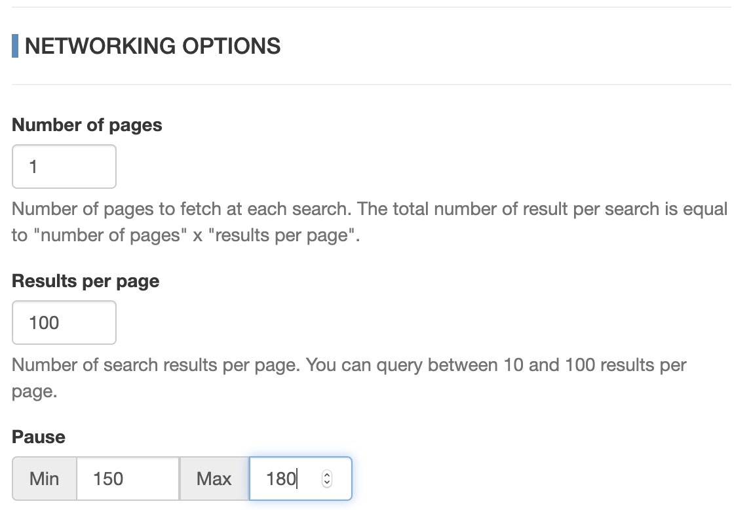Click the blue bar beside Networking Options
751x510 pixels.
tap(15, 46)
